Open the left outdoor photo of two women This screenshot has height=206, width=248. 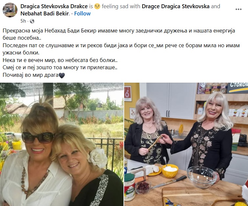[62, 144]
